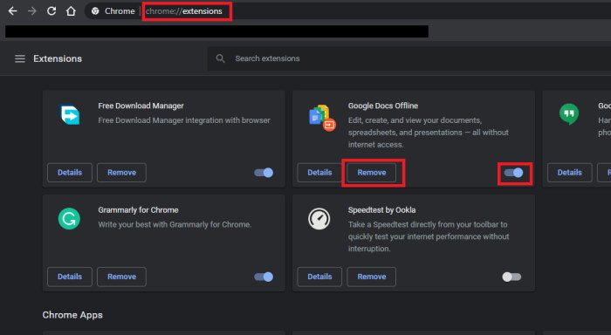Click the Free Download Manager title text

click(x=141, y=106)
